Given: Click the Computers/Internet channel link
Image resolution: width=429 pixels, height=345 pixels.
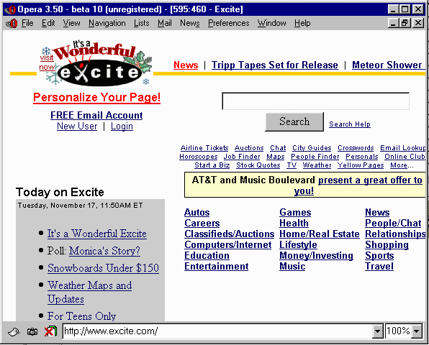Looking at the screenshot, I should coord(228,245).
